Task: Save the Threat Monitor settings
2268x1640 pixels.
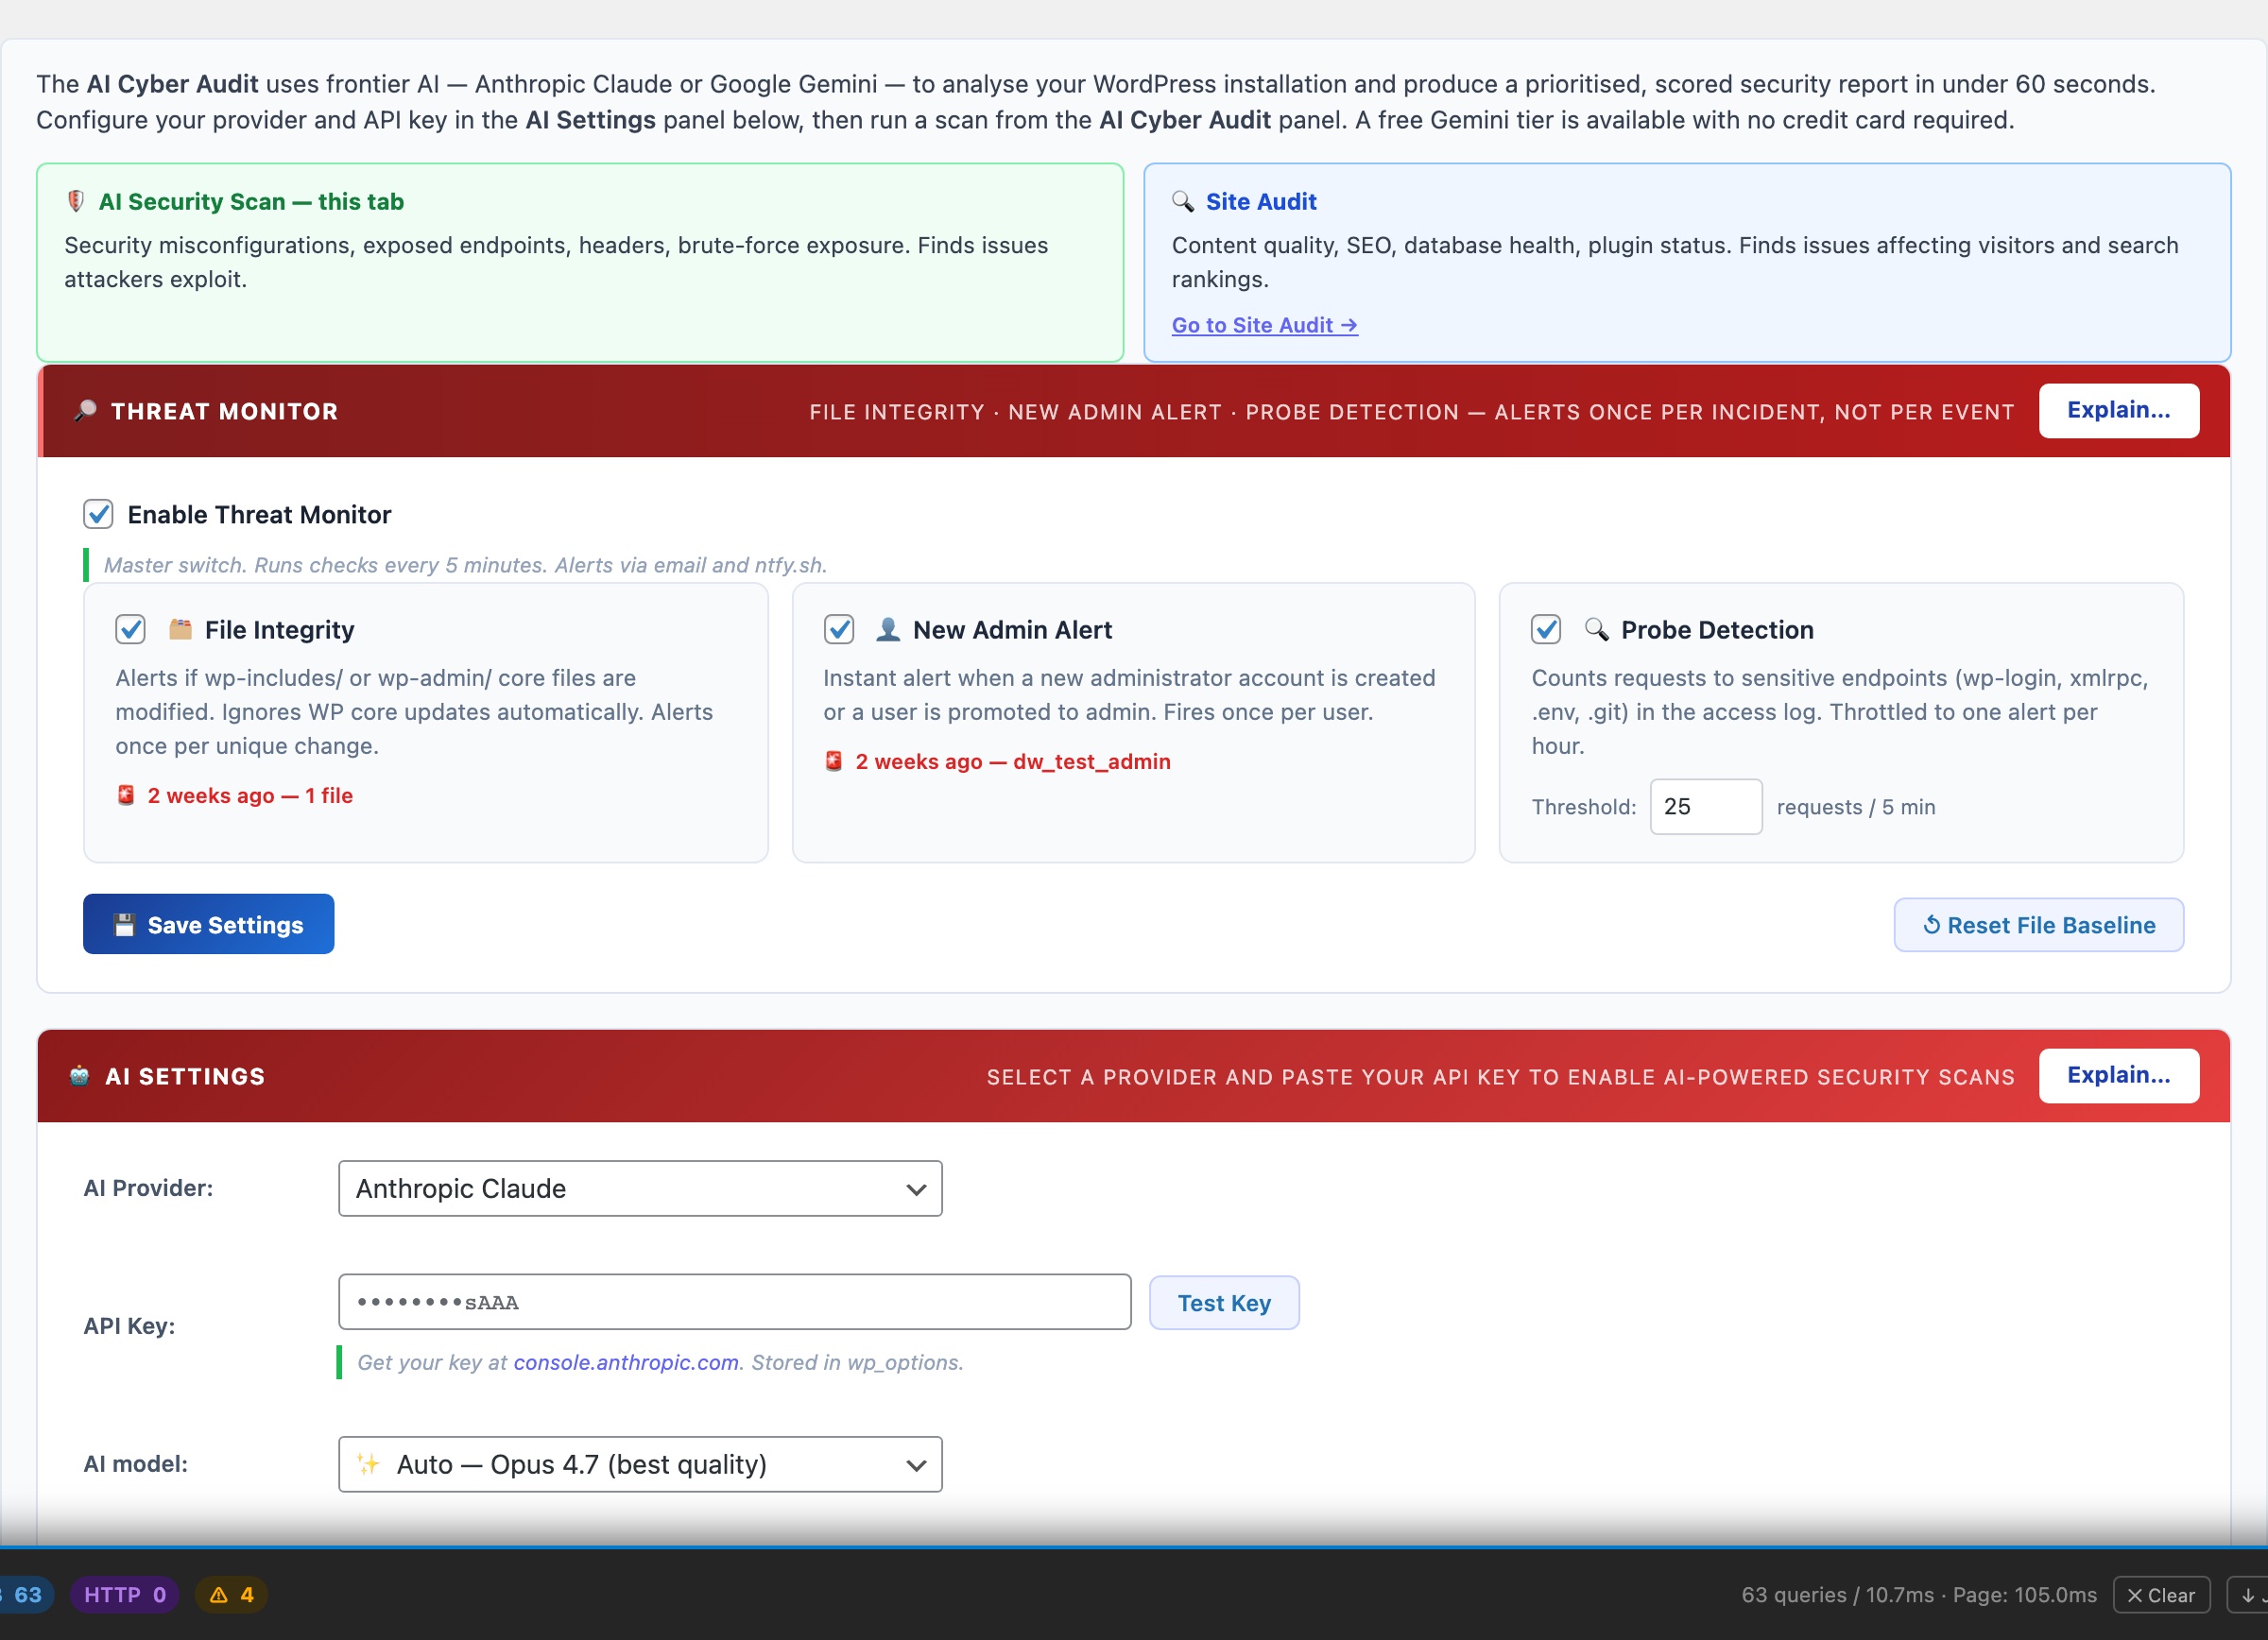Action: pos(208,925)
